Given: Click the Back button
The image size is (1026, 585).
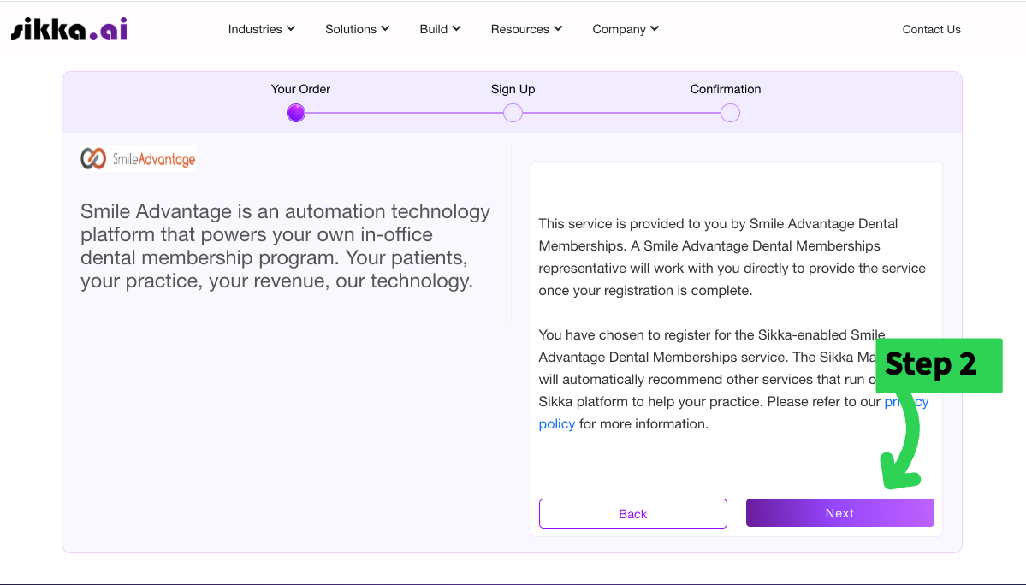Looking at the screenshot, I should point(632,514).
